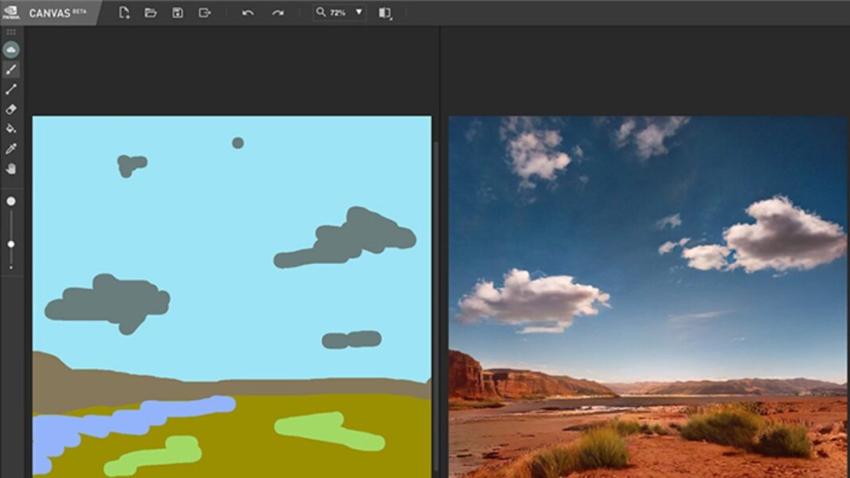850x478 pixels.
Task: Click the vertical scrollbar beside the sketch
Action: [x=435, y=302]
